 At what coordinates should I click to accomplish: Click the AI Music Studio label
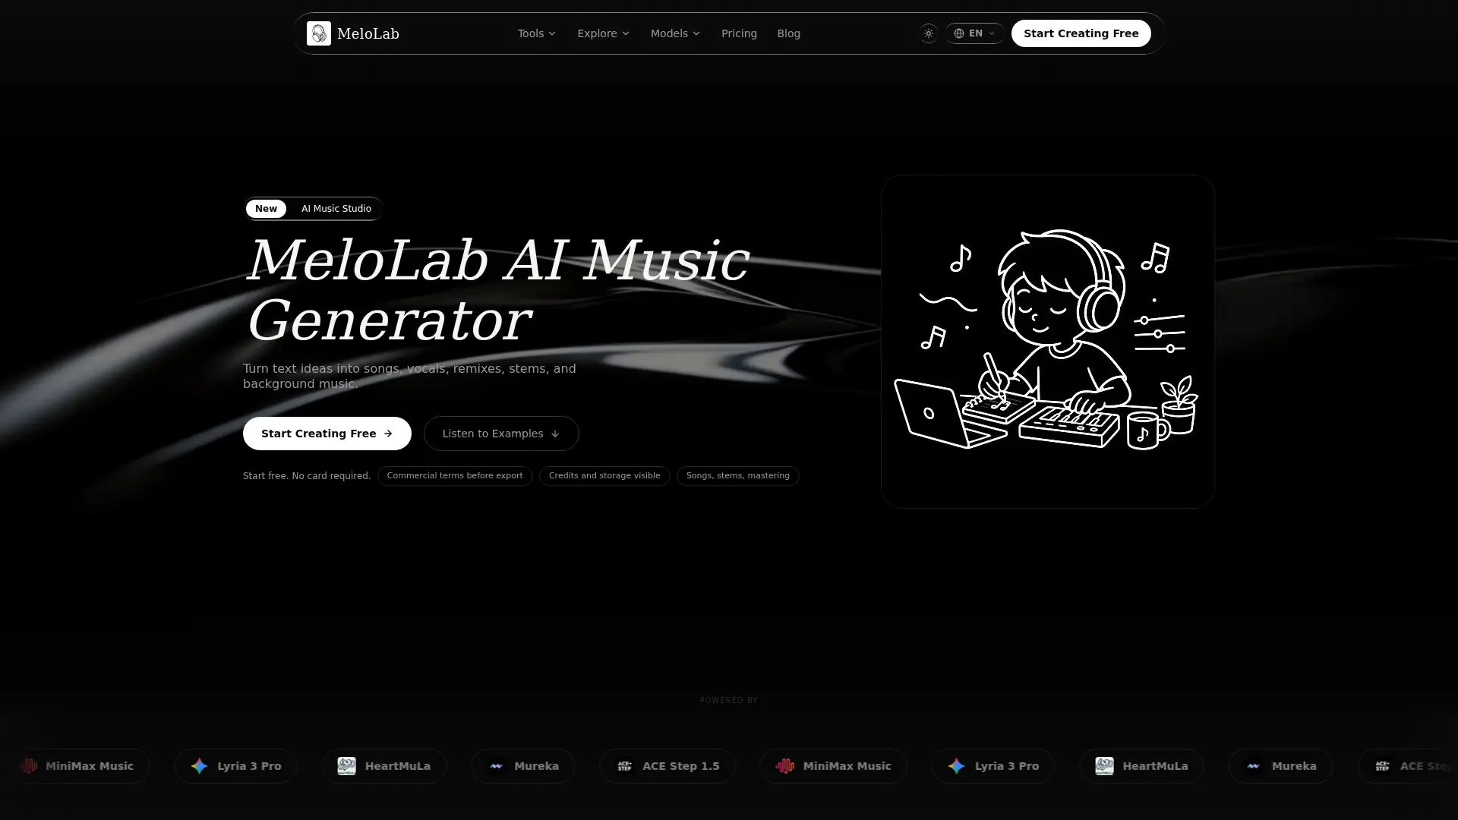336,209
